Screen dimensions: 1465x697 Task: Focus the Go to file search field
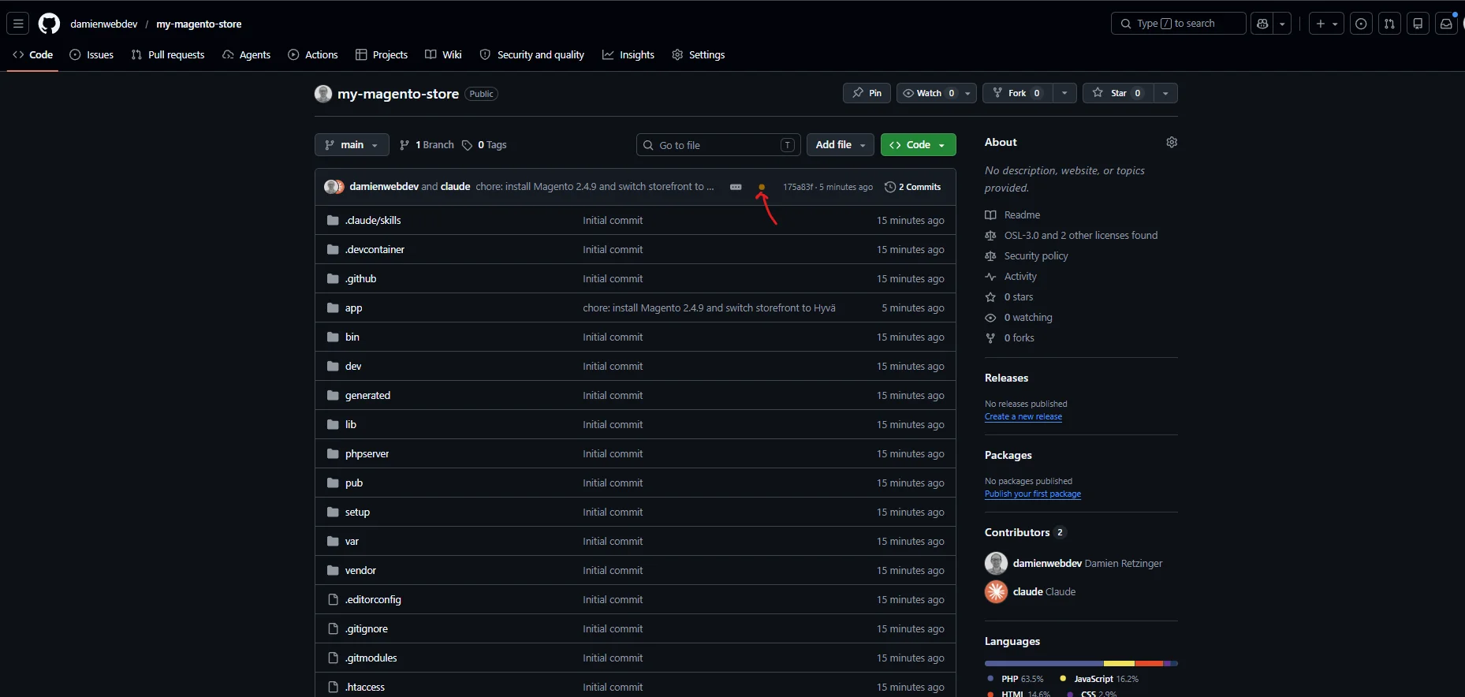(x=718, y=145)
